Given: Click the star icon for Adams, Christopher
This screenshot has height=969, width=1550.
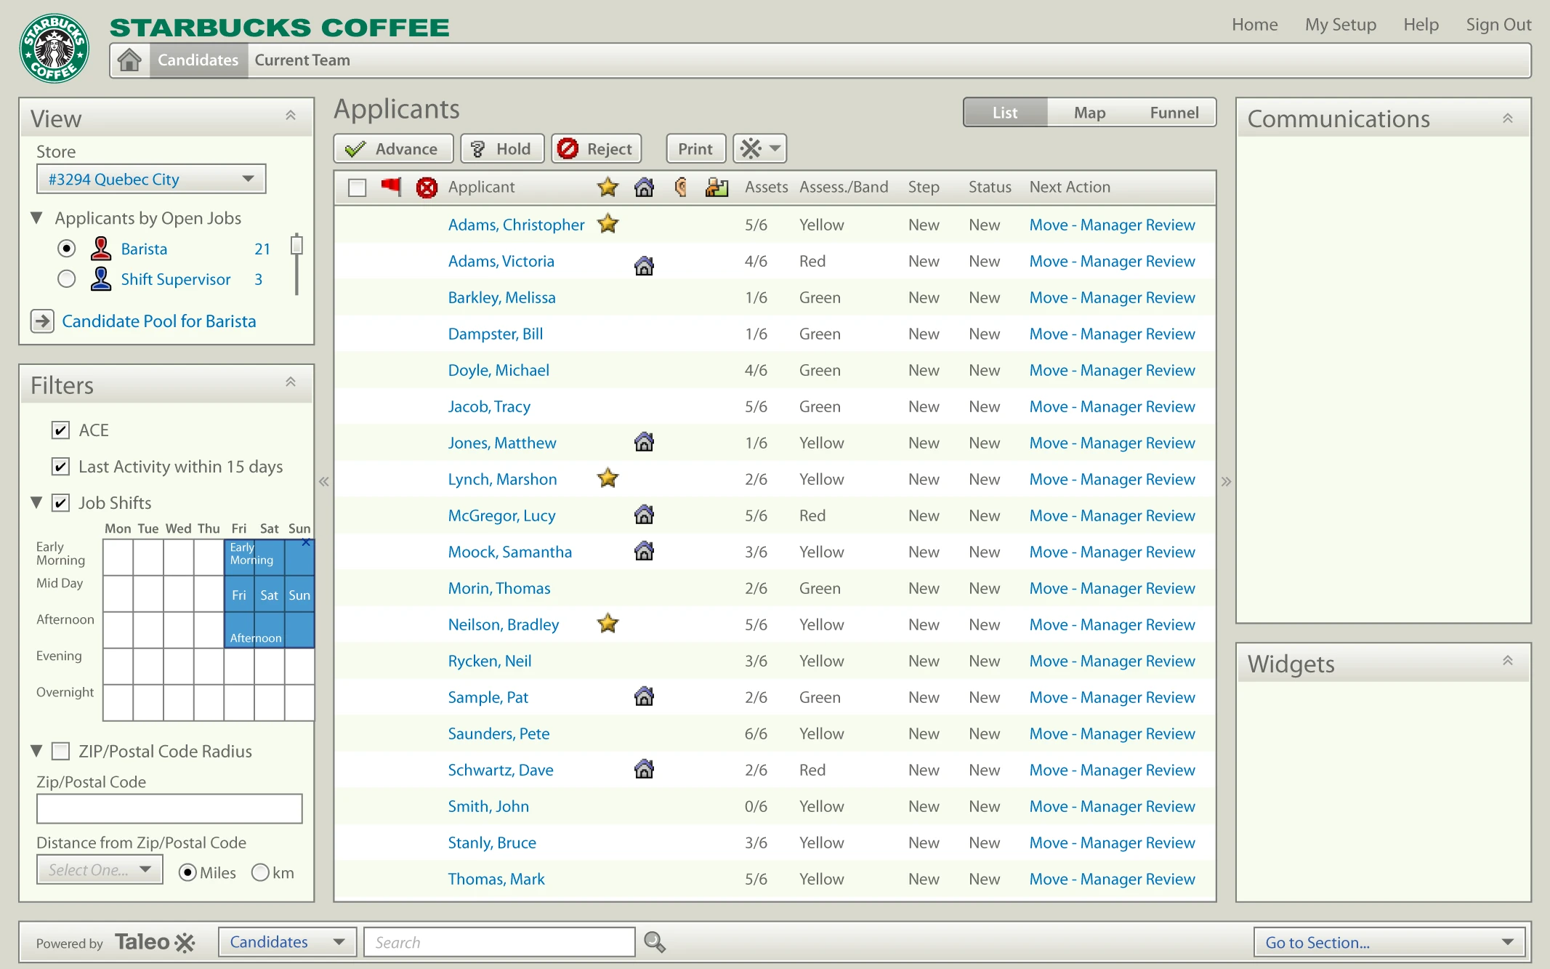Looking at the screenshot, I should [608, 224].
